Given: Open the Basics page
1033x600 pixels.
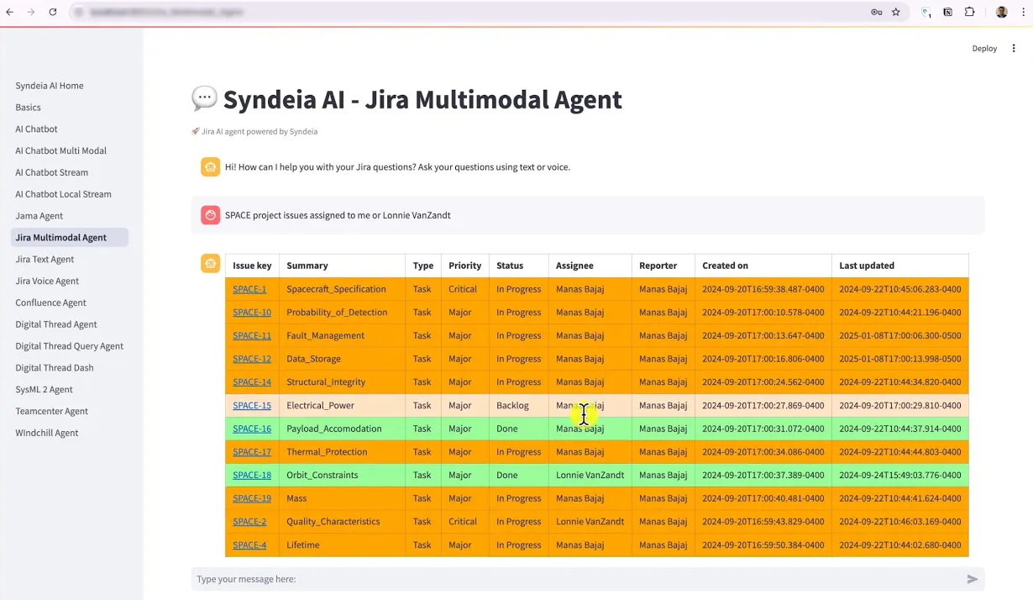Looking at the screenshot, I should pos(29,108).
